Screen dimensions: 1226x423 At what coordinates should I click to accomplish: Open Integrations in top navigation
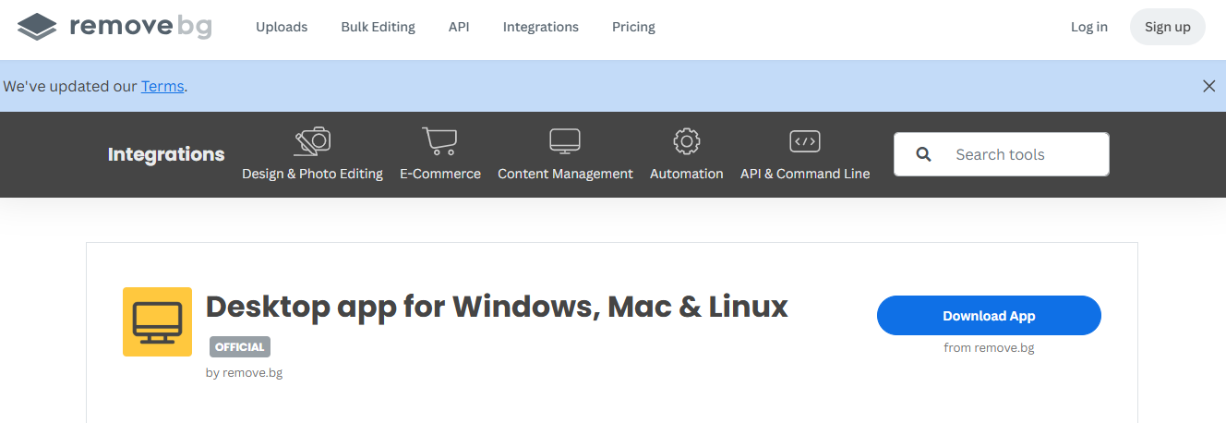[x=541, y=27]
